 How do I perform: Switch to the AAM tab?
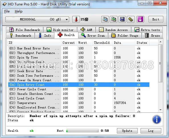point(86,30)
